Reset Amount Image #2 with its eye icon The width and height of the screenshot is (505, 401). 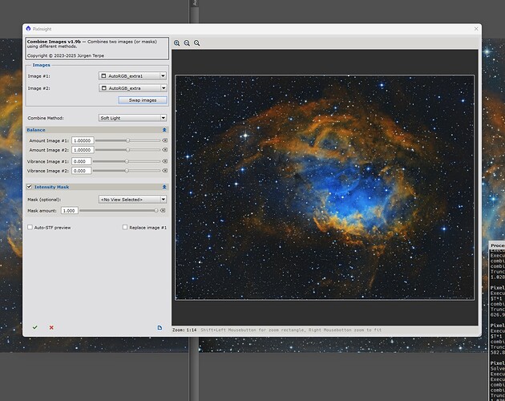[x=165, y=150]
